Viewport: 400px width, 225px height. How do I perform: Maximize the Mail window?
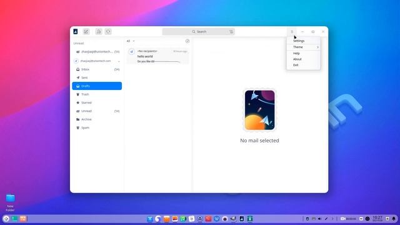(313, 32)
